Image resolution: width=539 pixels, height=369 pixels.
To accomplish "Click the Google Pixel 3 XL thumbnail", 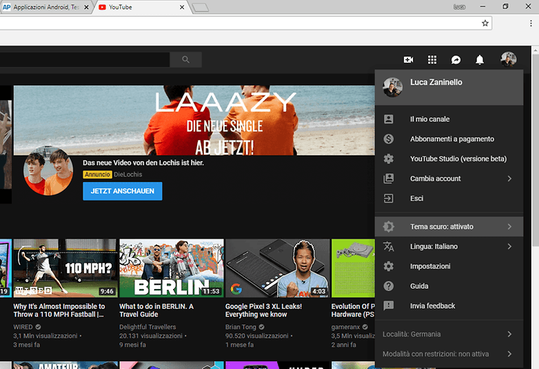I will 277,268.
